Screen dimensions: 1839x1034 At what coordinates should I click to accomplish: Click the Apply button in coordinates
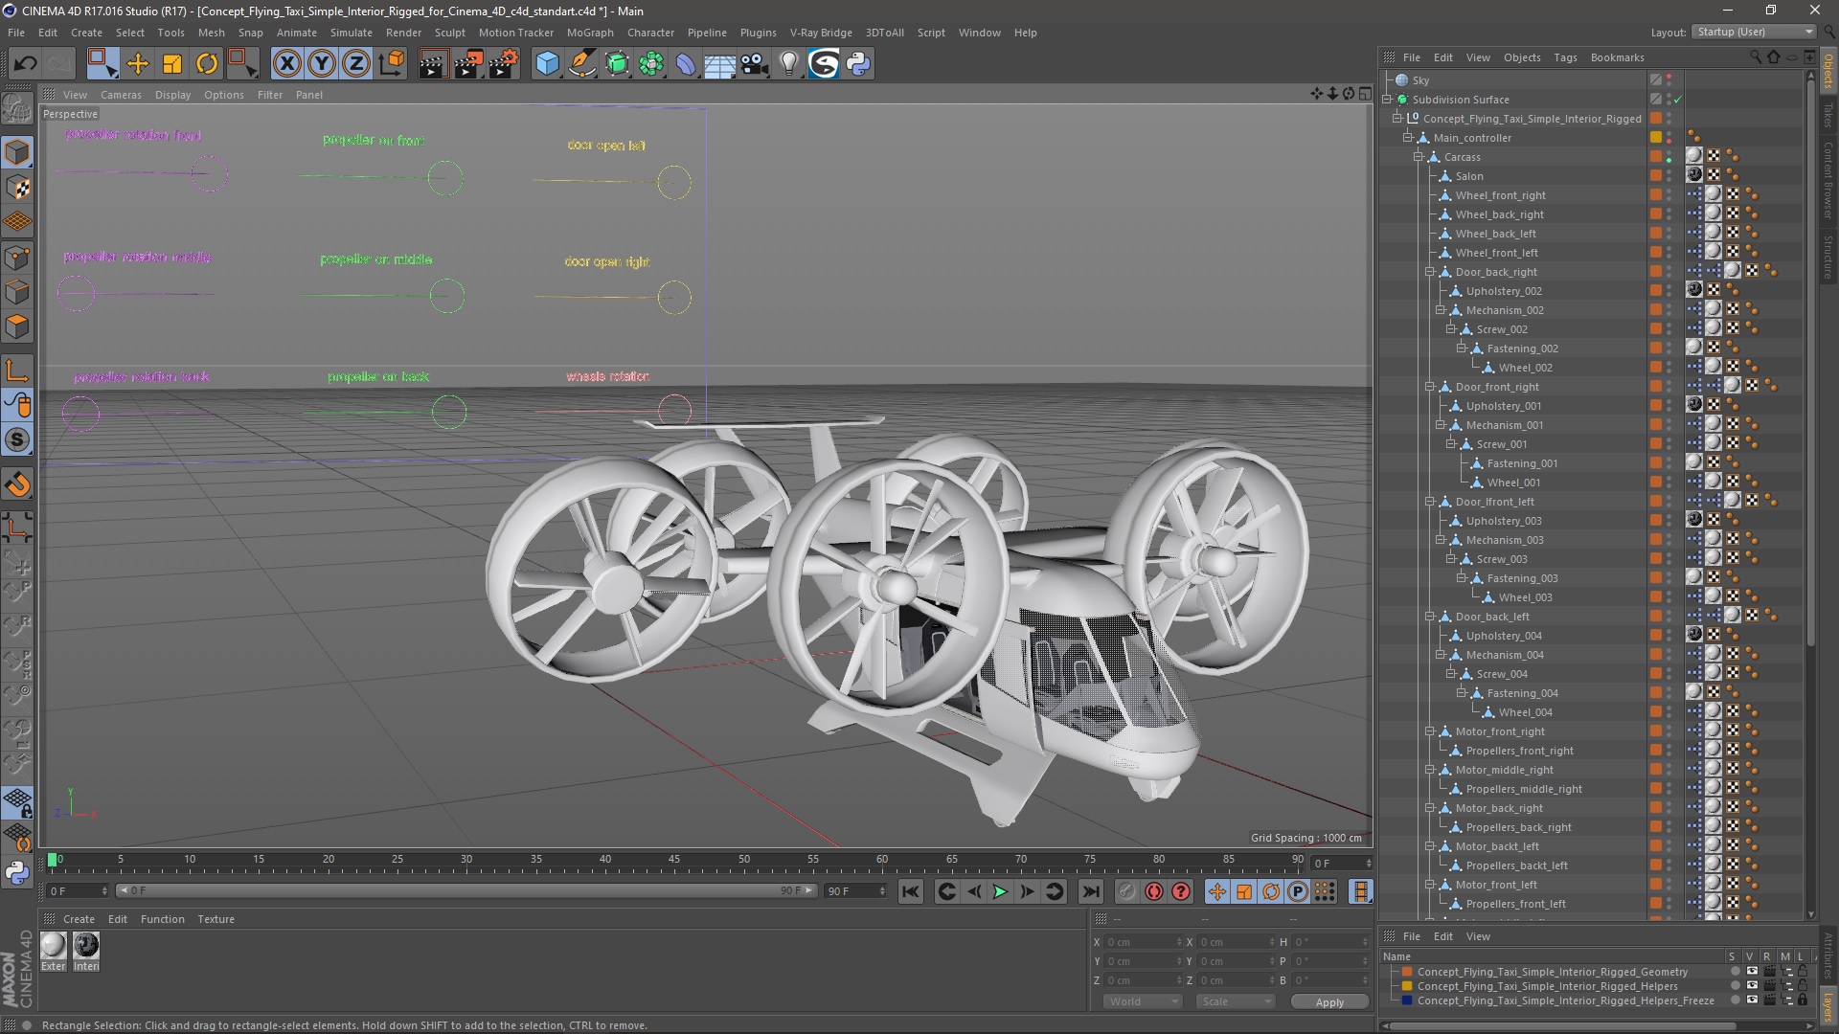(x=1328, y=1001)
